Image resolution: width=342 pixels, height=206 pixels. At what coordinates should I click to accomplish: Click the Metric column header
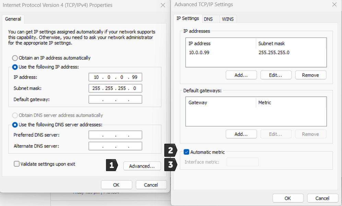pyautogui.click(x=291, y=102)
